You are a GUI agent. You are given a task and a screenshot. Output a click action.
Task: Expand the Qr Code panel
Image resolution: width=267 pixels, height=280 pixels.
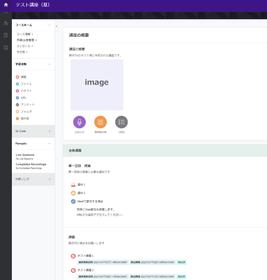pos(49,131)
